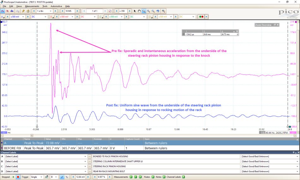Start capture with green play button
Screen dimensions: 300x180
click(13, 177)
